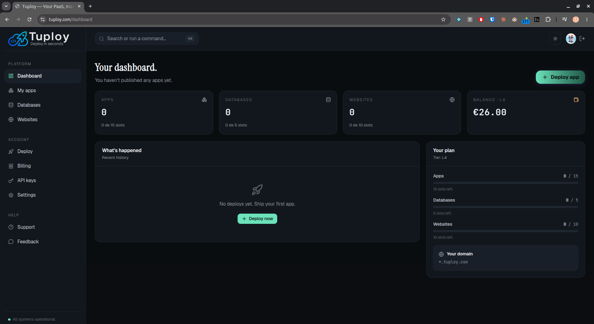
Task: Open the user avatar profile
Action: 571,39
